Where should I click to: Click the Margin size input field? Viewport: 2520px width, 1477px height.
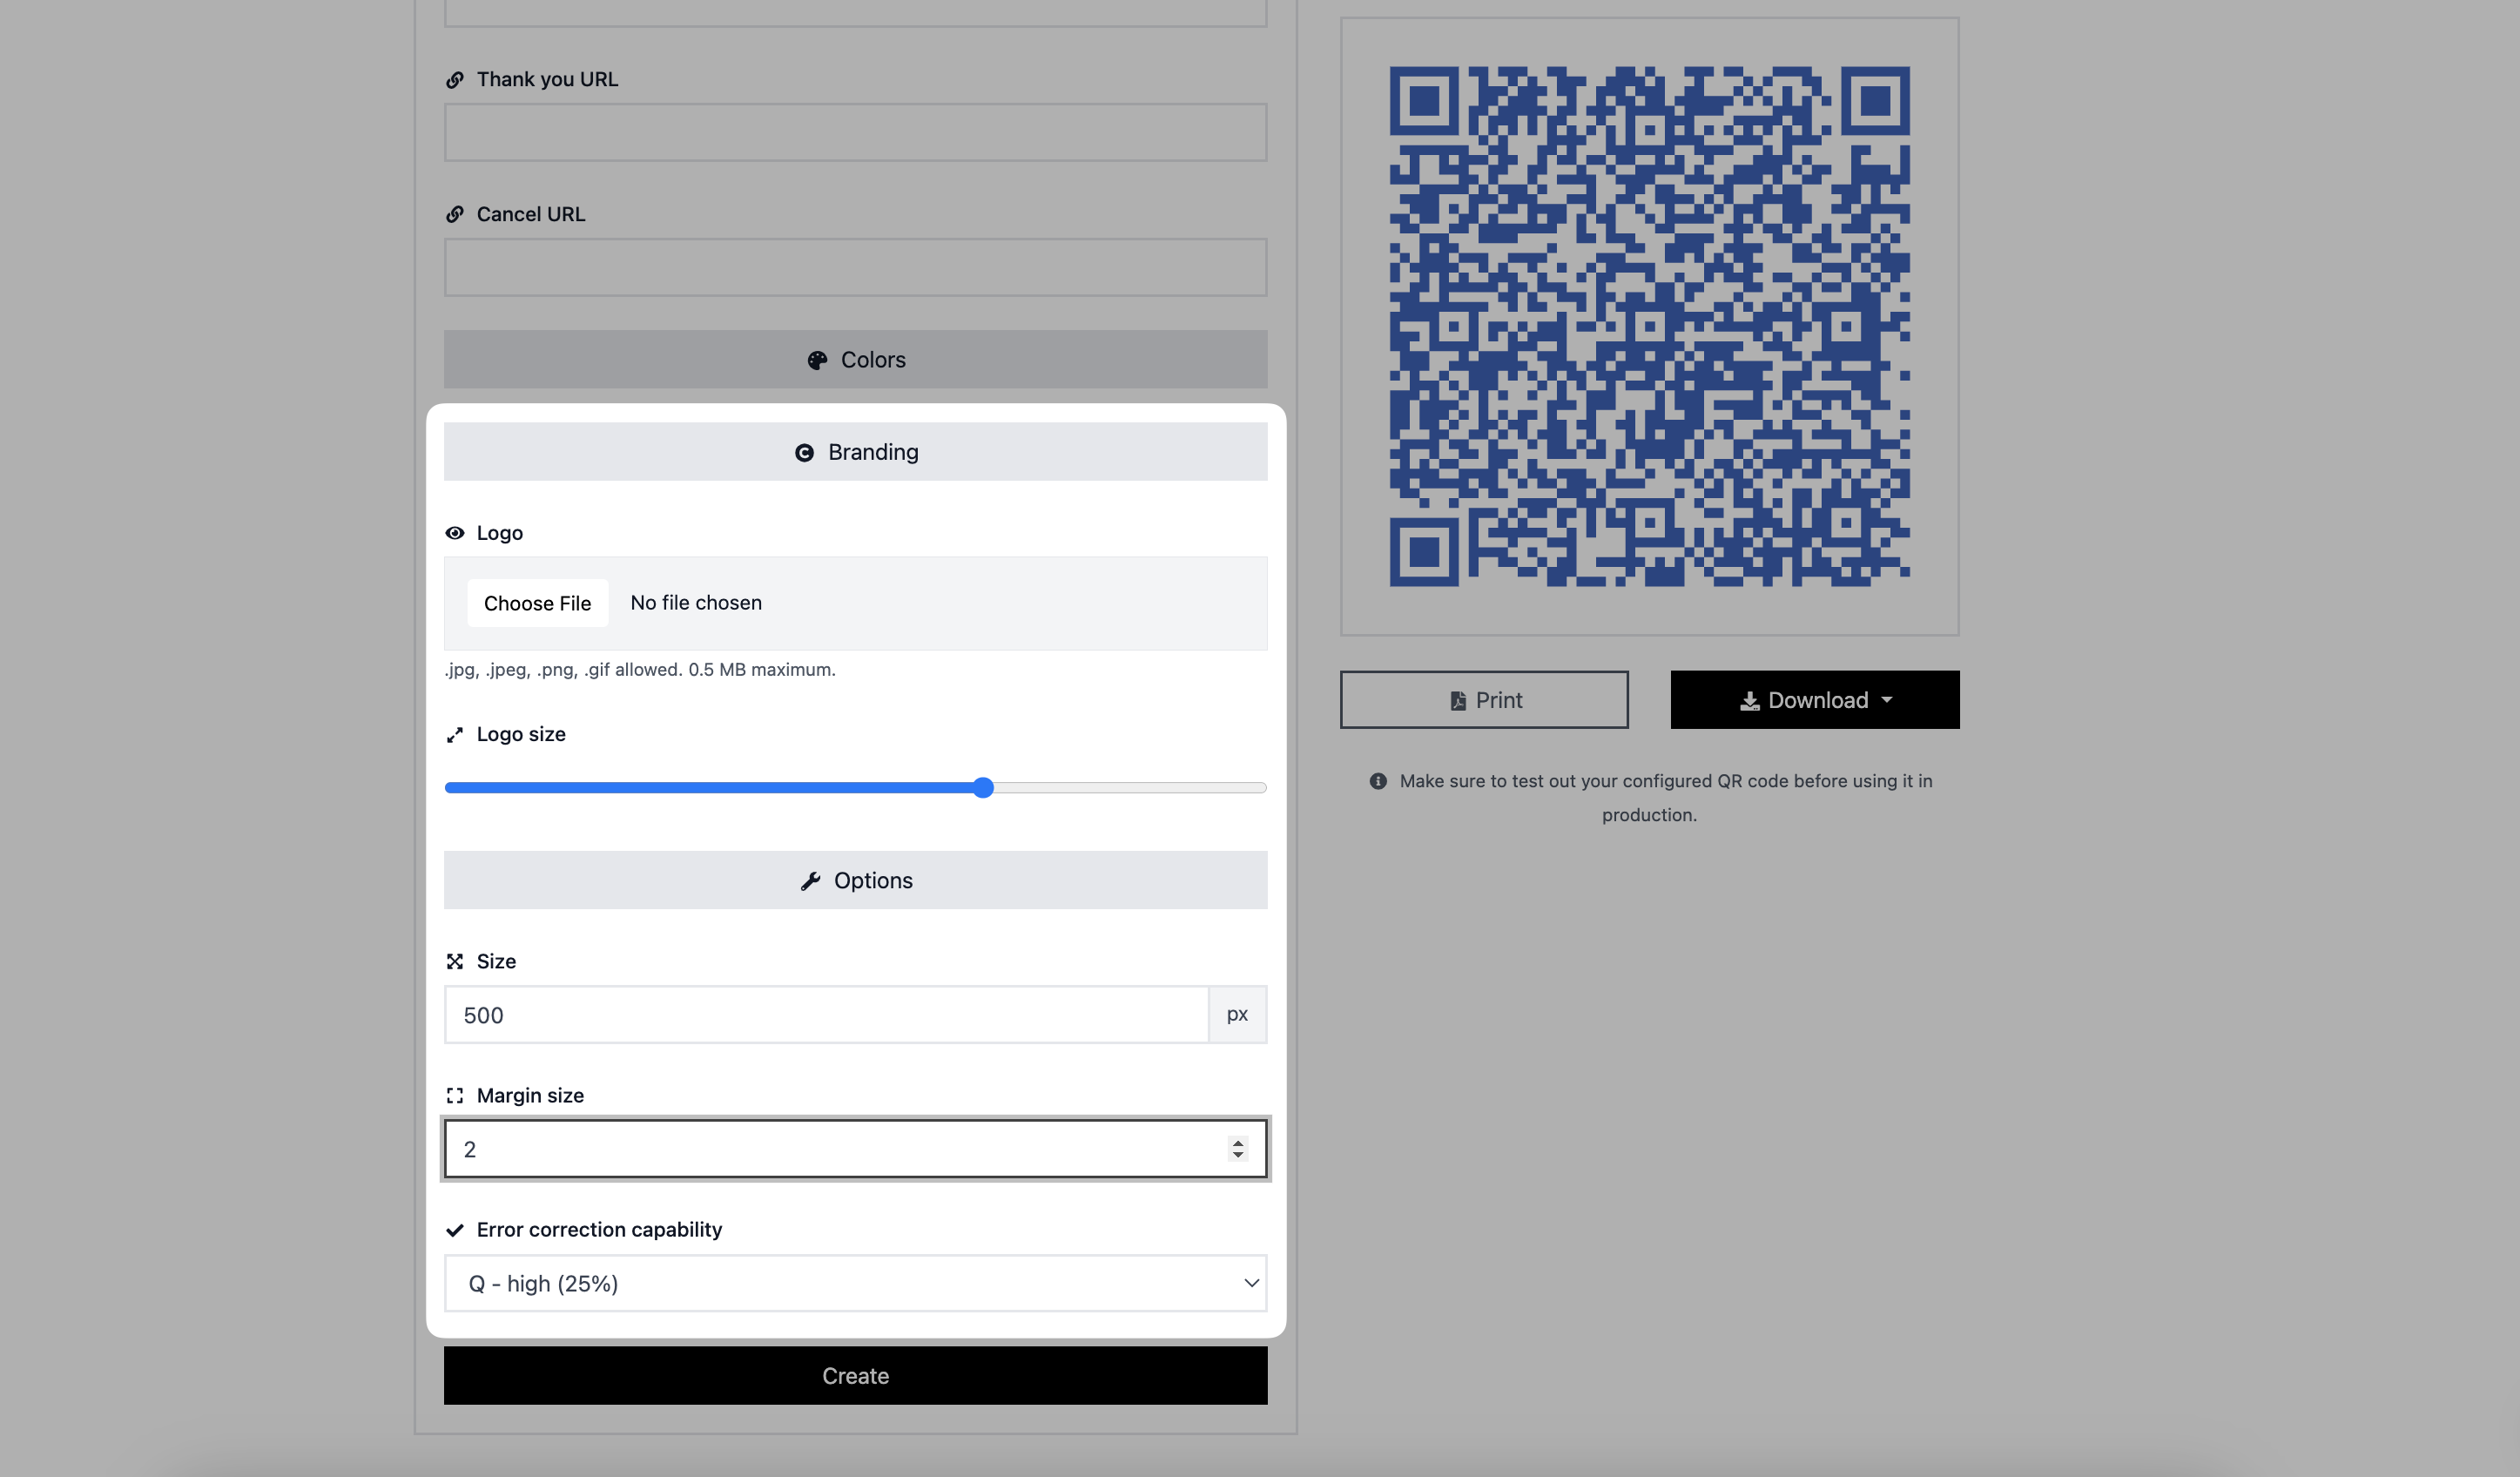coord(856,1148)
